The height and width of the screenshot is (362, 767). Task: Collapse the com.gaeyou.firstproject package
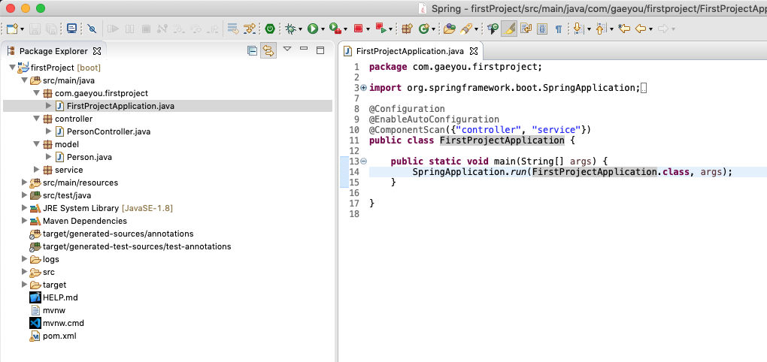tap(37, 93)
